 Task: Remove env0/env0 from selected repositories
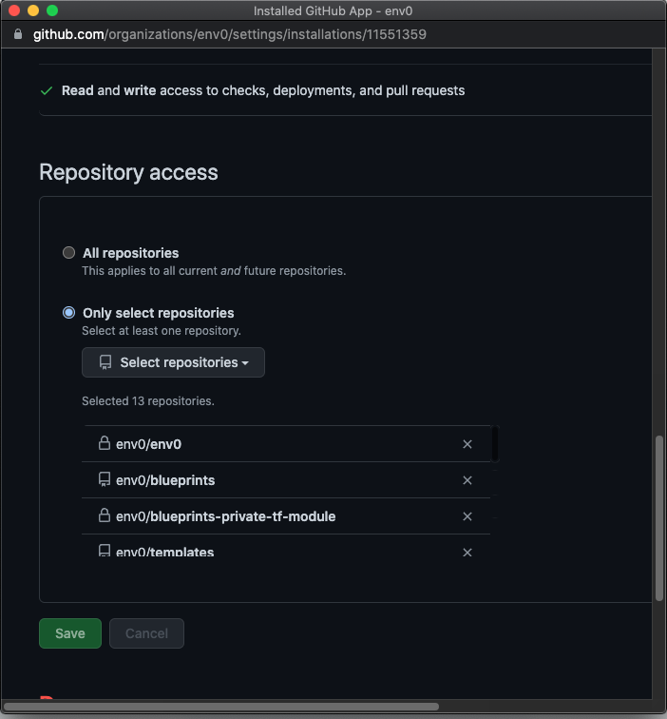pyautogui.click(x=467, y=444)
